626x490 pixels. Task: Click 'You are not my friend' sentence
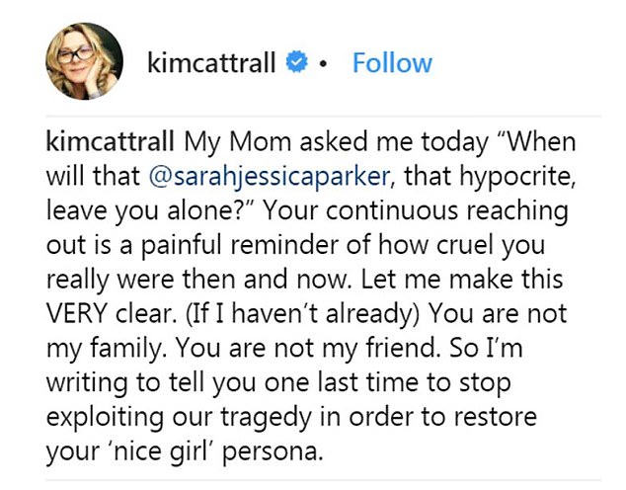[306, 348]
